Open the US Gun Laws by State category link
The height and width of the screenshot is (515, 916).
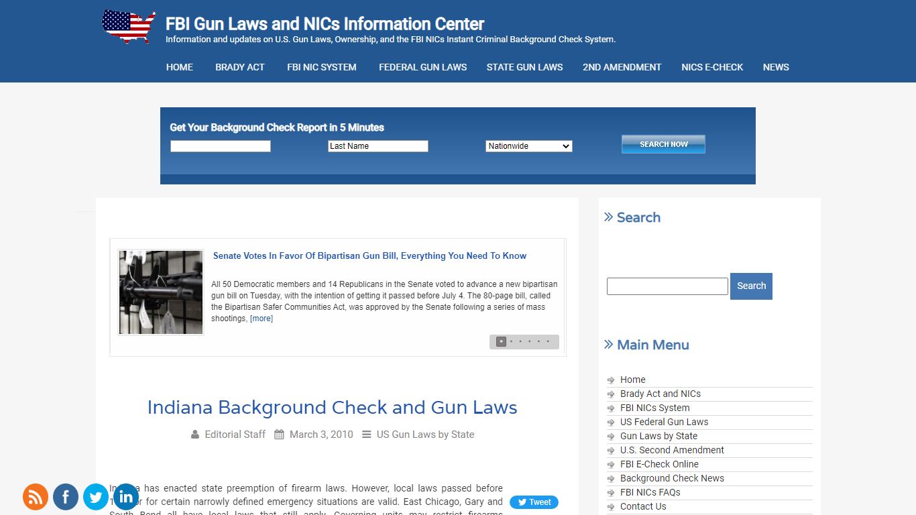click(425, 435)
